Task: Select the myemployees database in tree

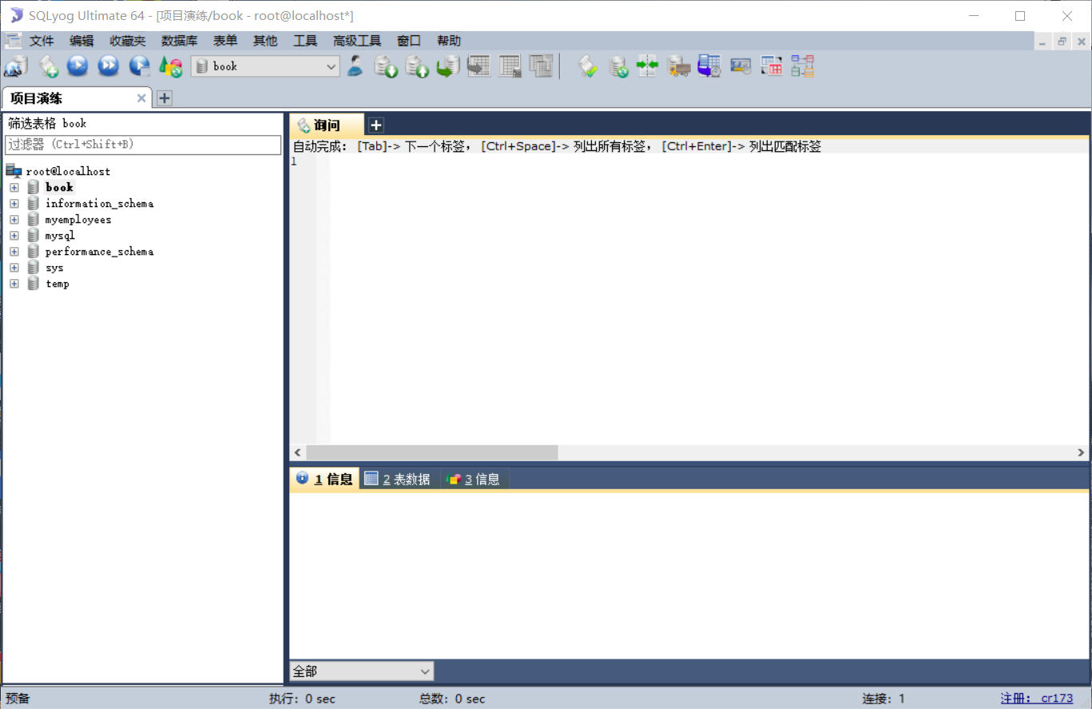Action: pos(78,219)
